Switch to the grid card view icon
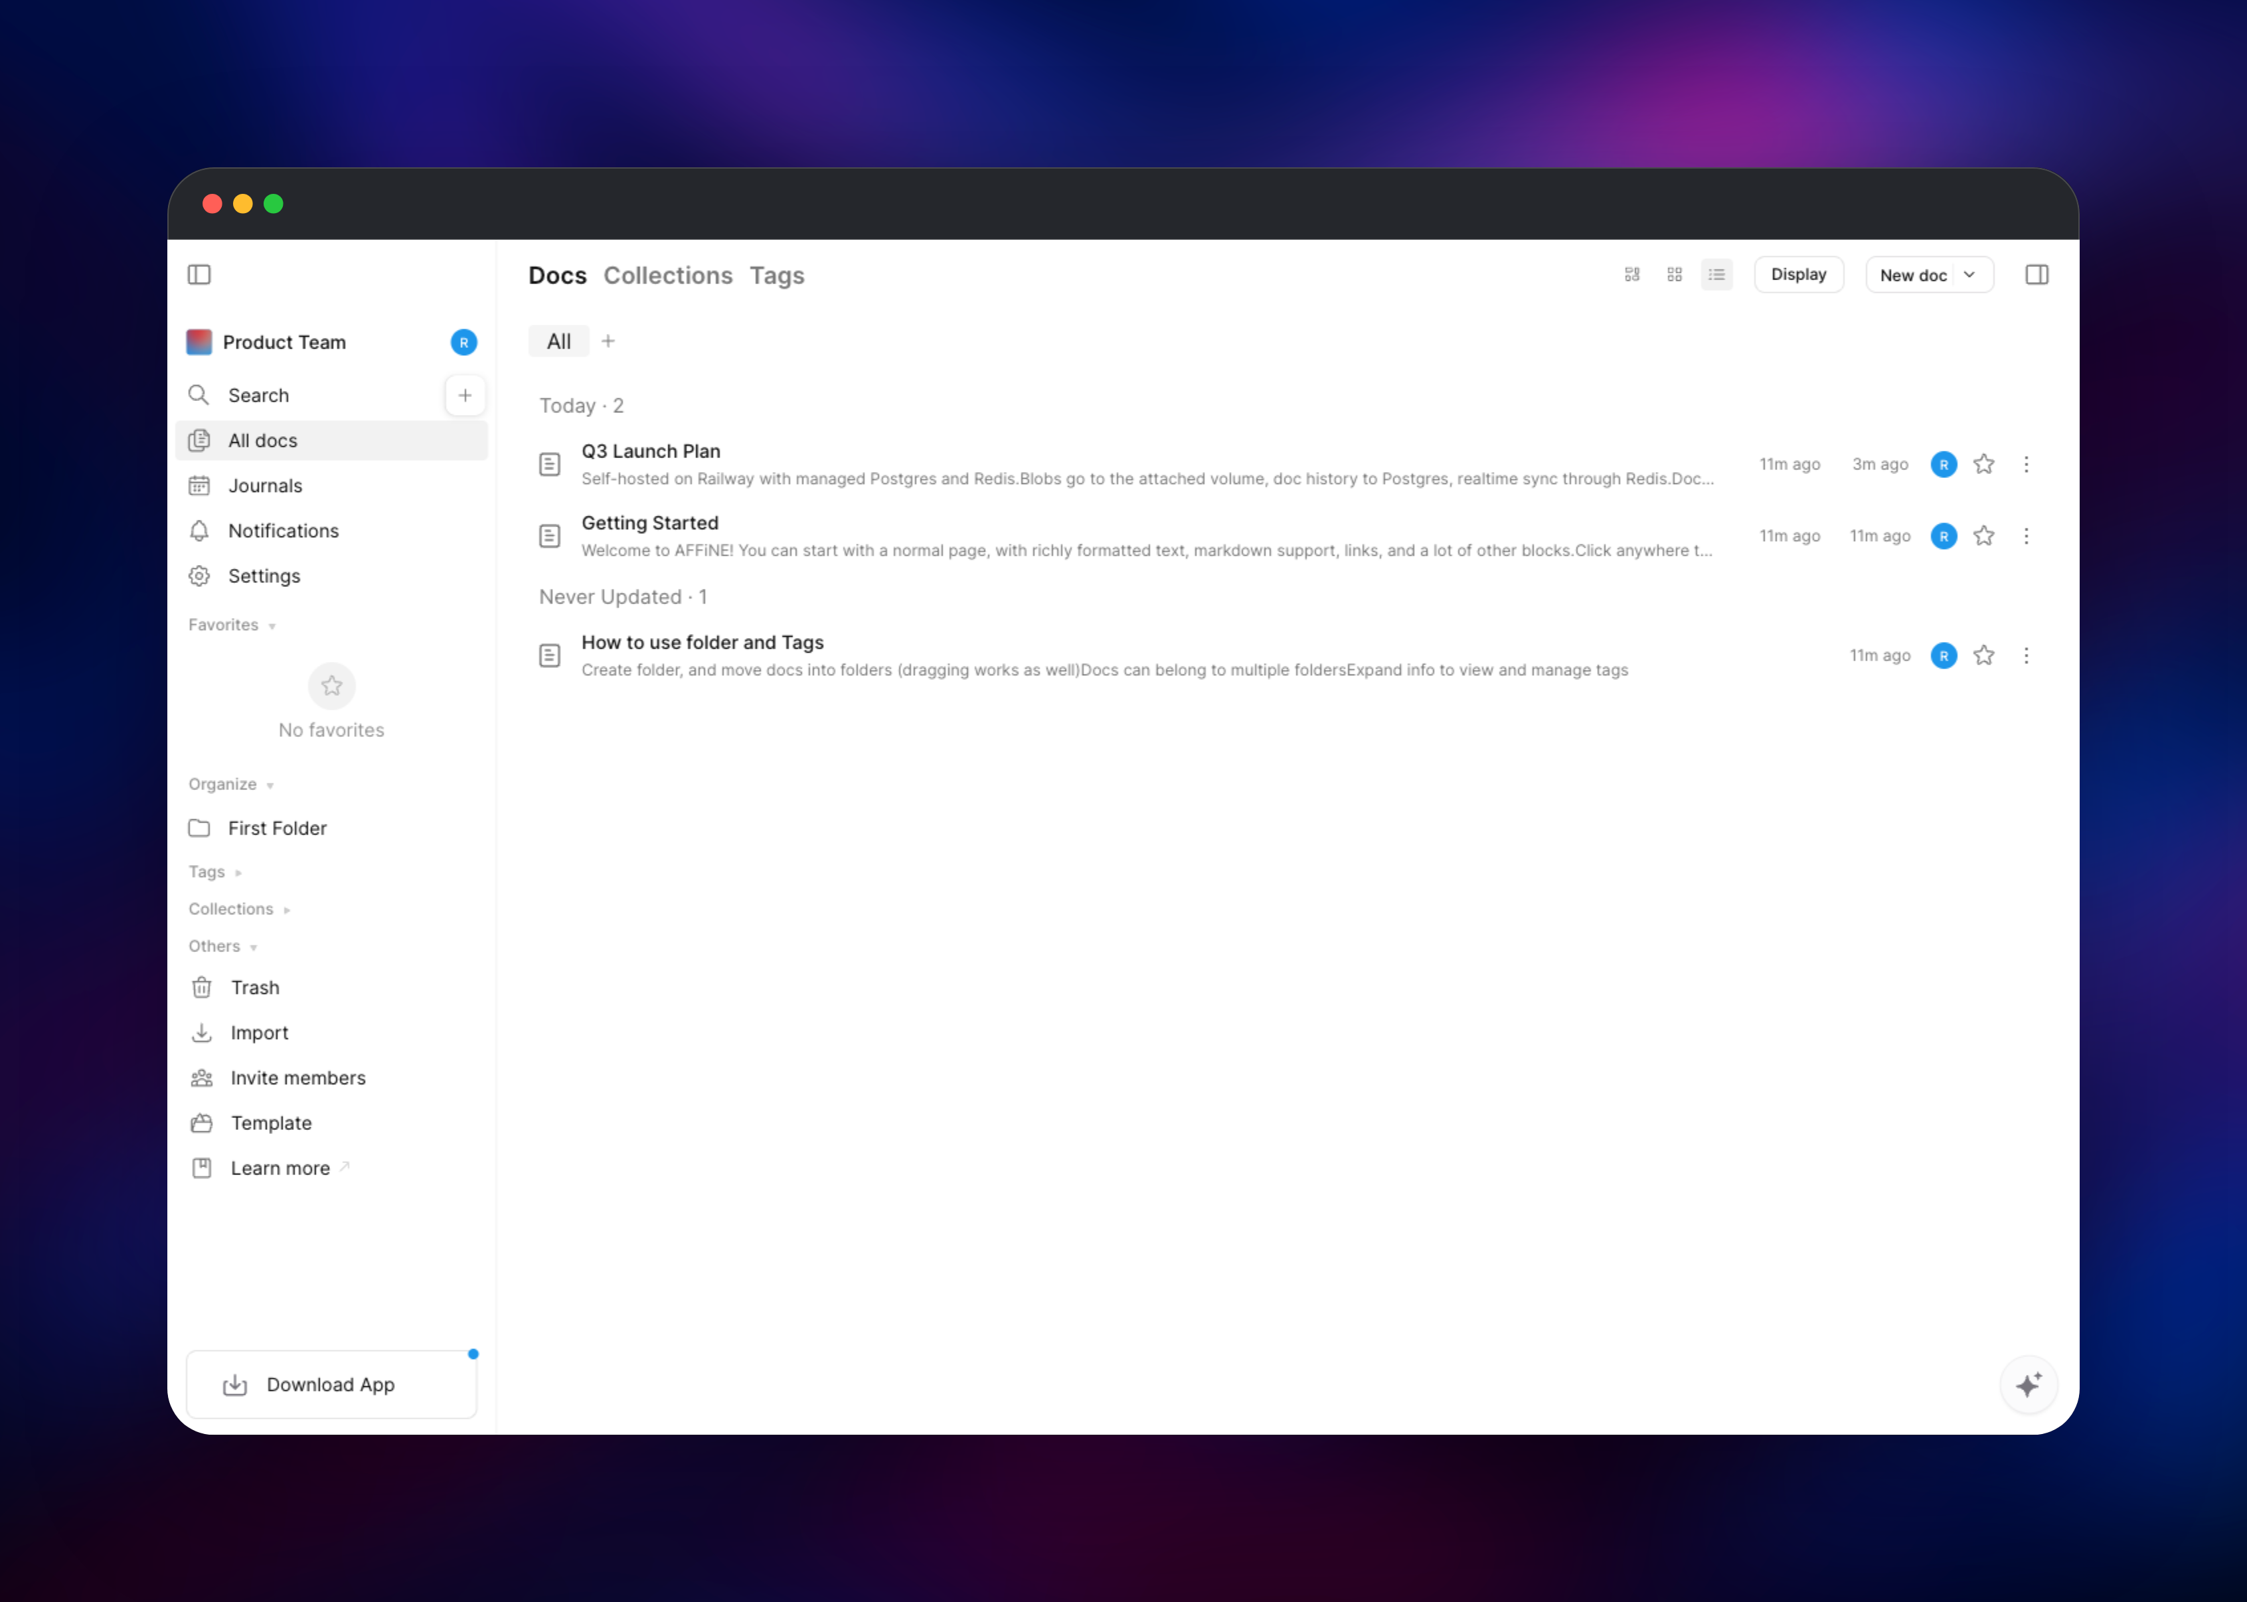The height and width of the screenshot is (1602, 2247). pos(1674,274)
